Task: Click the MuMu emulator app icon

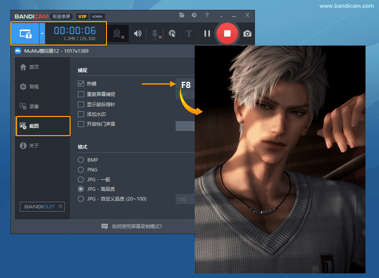Action: pyautogui.click(x=18, y=51)
